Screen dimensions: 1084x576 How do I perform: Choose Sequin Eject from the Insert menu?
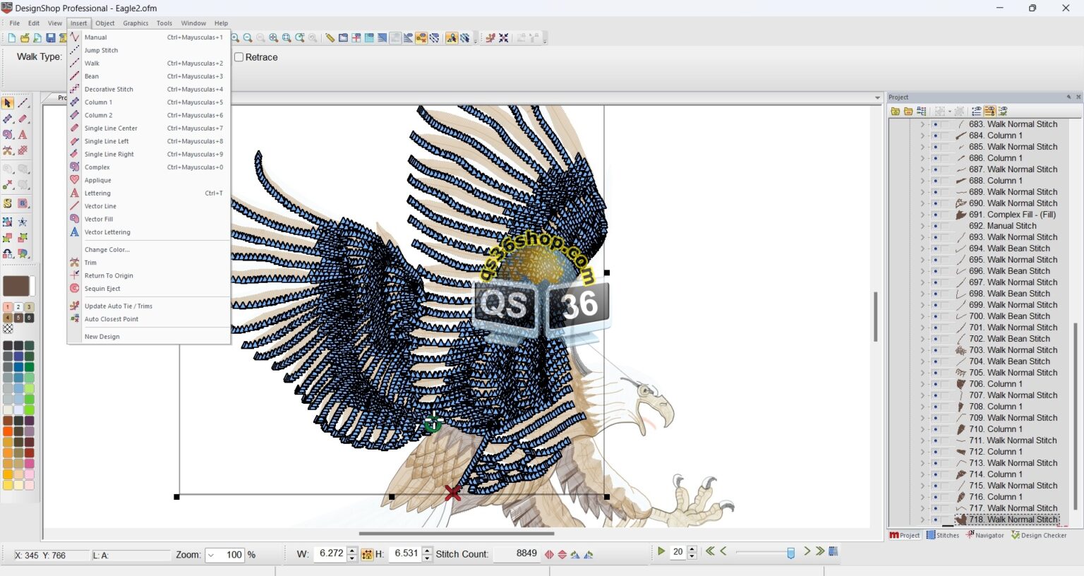click(x=102, y=288)
